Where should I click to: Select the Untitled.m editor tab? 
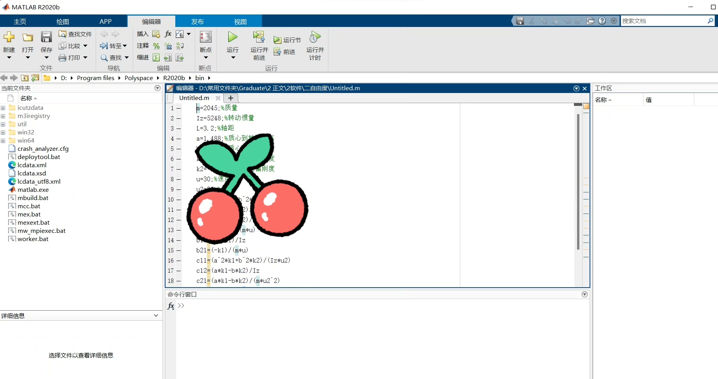click(x=194, y=98)
